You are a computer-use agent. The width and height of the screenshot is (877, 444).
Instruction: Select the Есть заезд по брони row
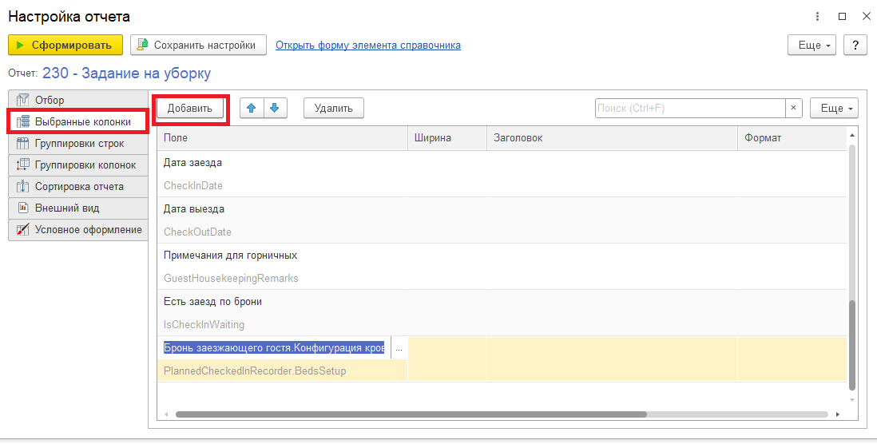coord(502,313)
